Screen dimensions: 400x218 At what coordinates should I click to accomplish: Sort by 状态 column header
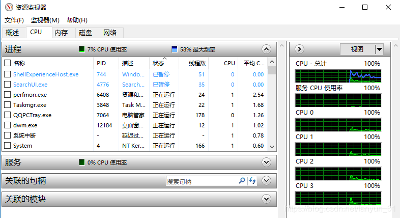tap(158, 63)
